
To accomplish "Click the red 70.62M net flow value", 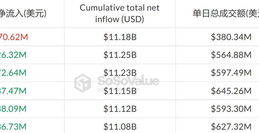I will [x=14, y=37].
